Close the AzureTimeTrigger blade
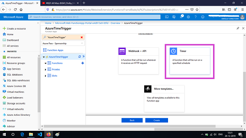 243,28
